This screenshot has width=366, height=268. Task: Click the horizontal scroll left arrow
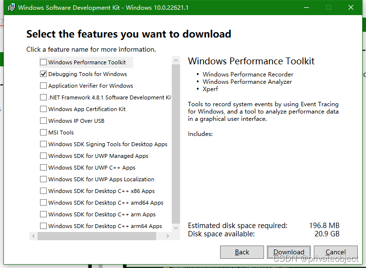click(33, 236)
